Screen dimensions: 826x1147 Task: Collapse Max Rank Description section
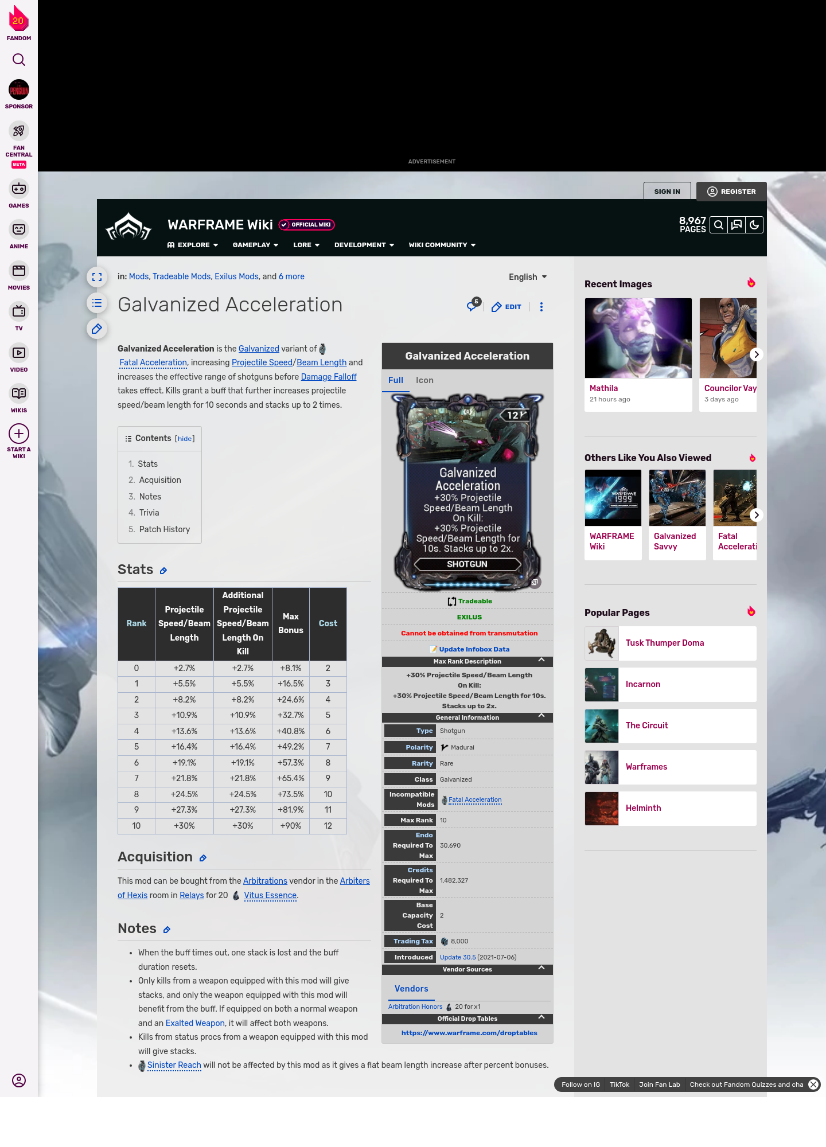(x=541, y=661)
